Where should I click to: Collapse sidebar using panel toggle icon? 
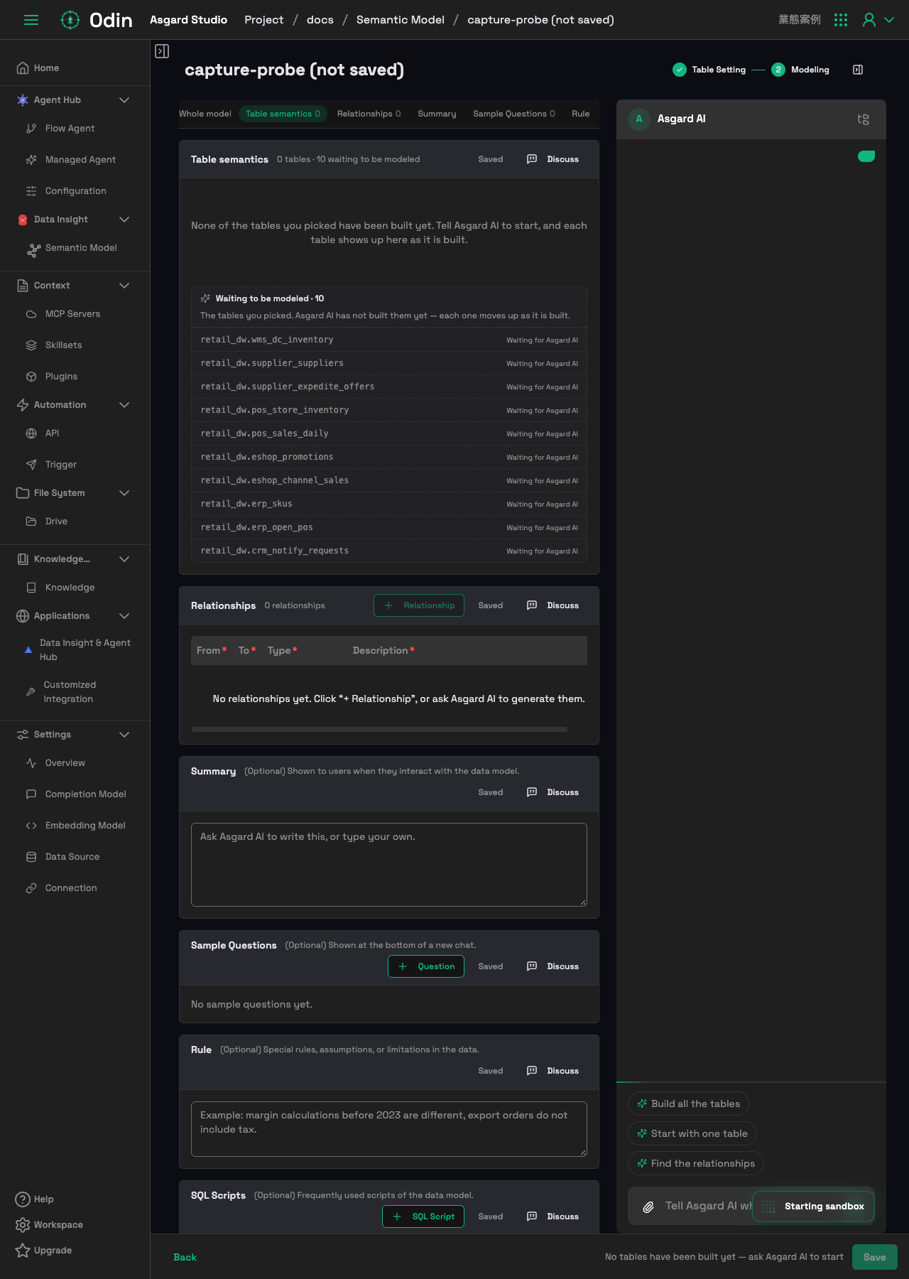[x=162, y=51]
